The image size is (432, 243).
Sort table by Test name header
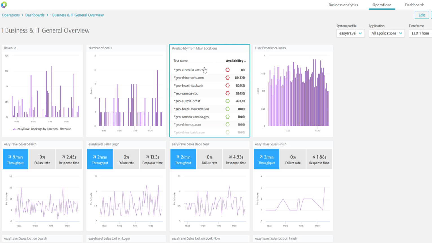pyautogui.click(x=181, y=61)
